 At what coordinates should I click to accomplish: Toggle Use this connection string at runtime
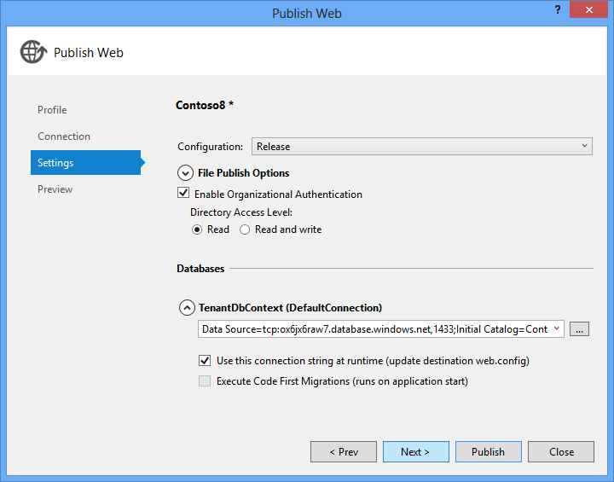[205, 361]
